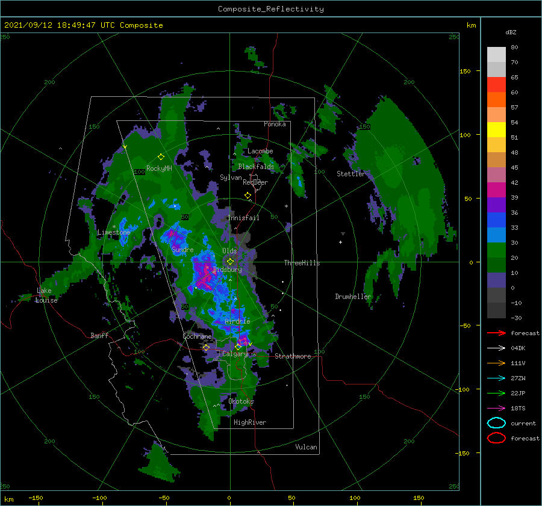Select the lightest gray swatch below 80
Image resolution: width=542 pixels, height=506 pixels.
pos(496,55)
